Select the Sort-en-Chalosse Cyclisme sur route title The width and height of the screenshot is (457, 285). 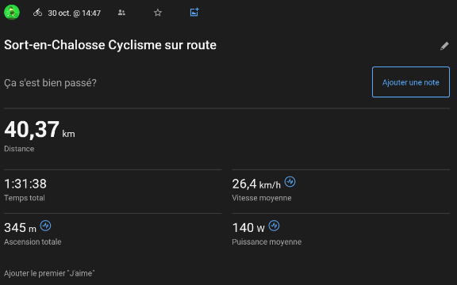point(110,45)
